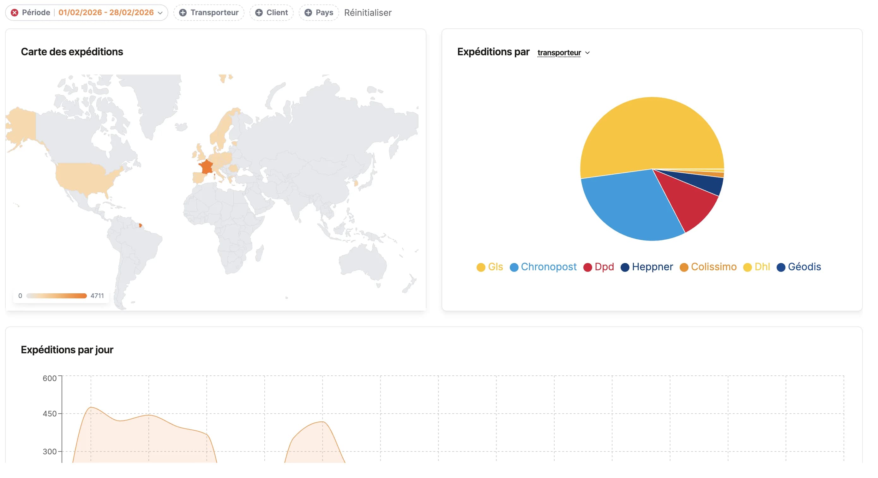Click the 'Expéditions par' title text
This screenshot has width=878, height=478.
[x=493, y=52]
